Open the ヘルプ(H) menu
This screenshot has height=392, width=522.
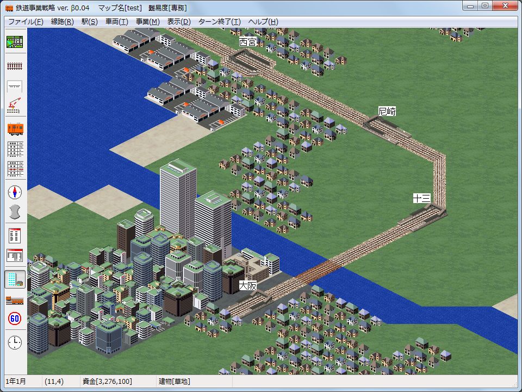263,22
